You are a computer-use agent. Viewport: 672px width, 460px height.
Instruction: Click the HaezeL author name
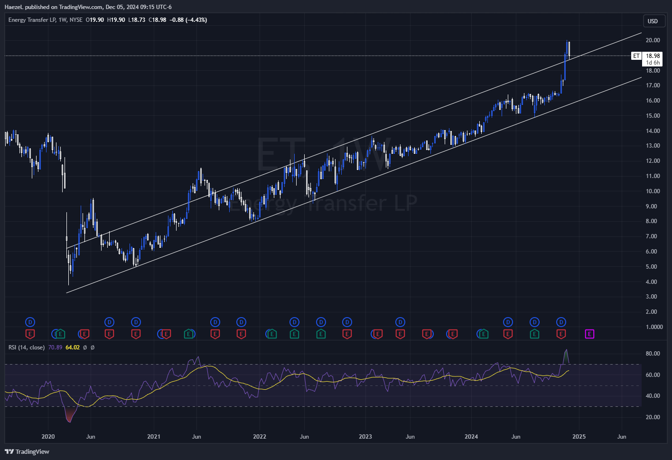point(15,7)
